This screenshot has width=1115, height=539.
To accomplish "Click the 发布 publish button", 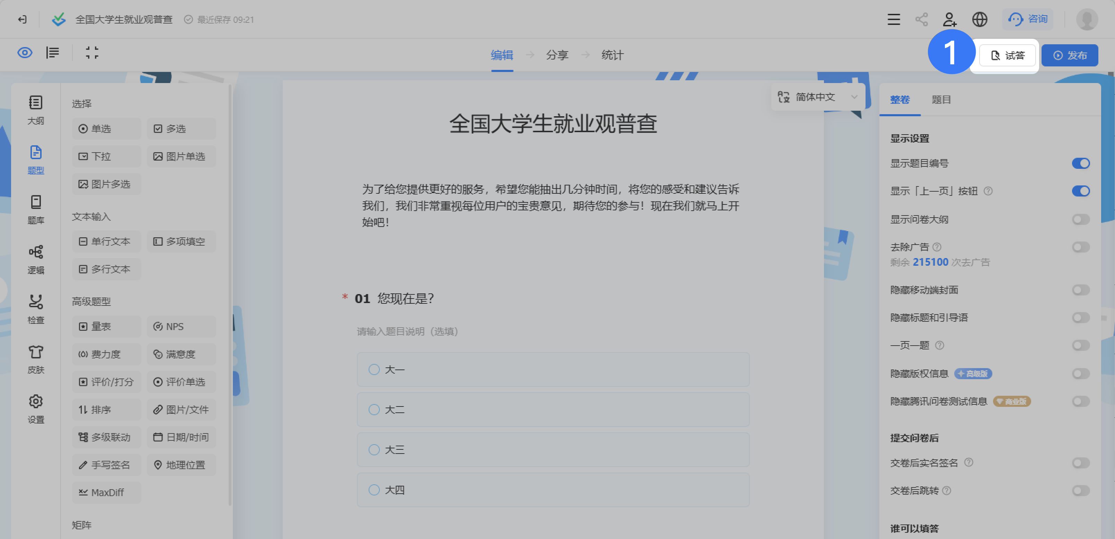I will pos(1070,55).
